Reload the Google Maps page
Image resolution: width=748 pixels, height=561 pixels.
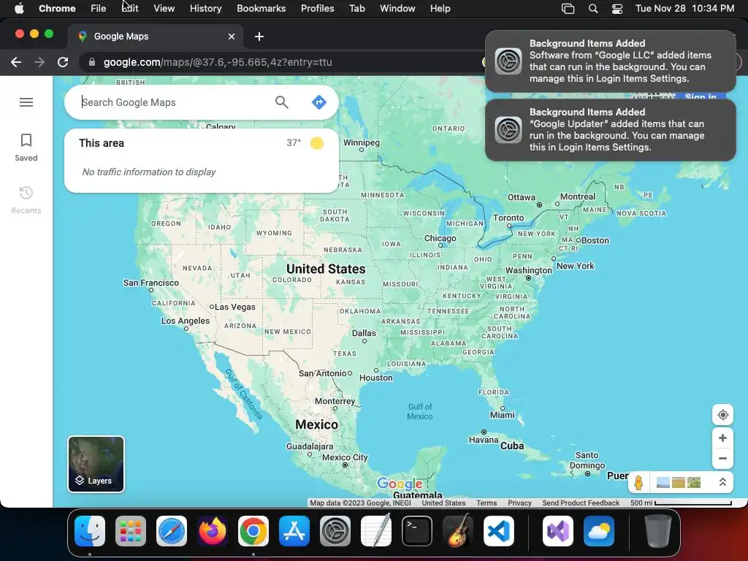(x=63, y=62)
